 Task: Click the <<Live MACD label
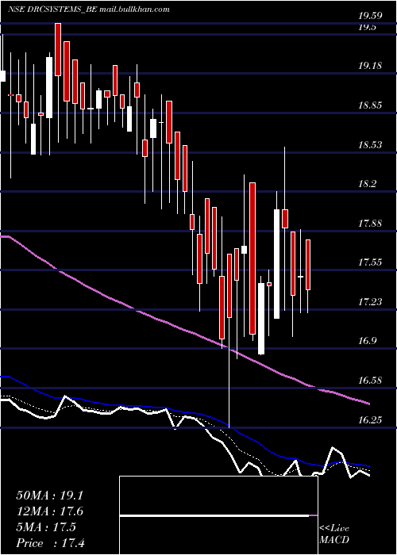pos(334,534)
